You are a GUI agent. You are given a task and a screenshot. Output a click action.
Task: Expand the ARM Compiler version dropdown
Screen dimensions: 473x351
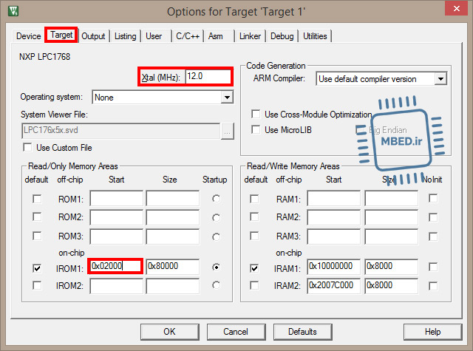[440, 79]
